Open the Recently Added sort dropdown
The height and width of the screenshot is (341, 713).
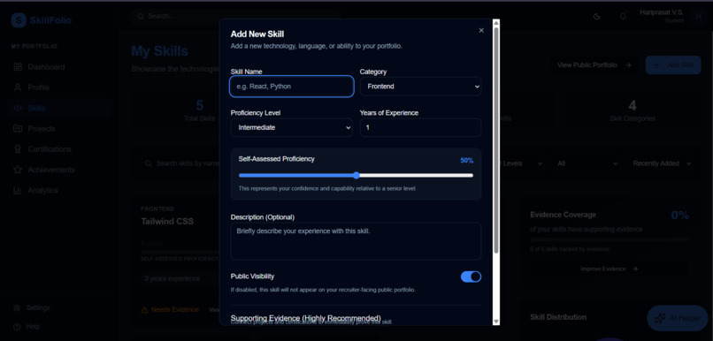click(662, 163)
